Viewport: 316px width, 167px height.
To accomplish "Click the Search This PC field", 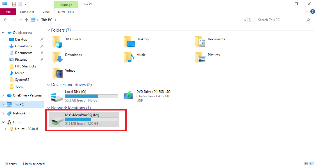I will 281,20.
